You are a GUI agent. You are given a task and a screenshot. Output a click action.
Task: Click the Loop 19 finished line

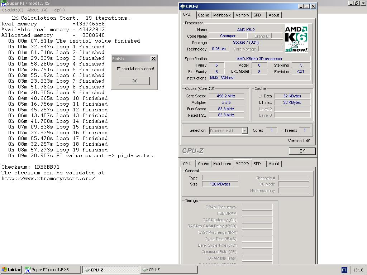pyautogui.click(x=58, y=150)
